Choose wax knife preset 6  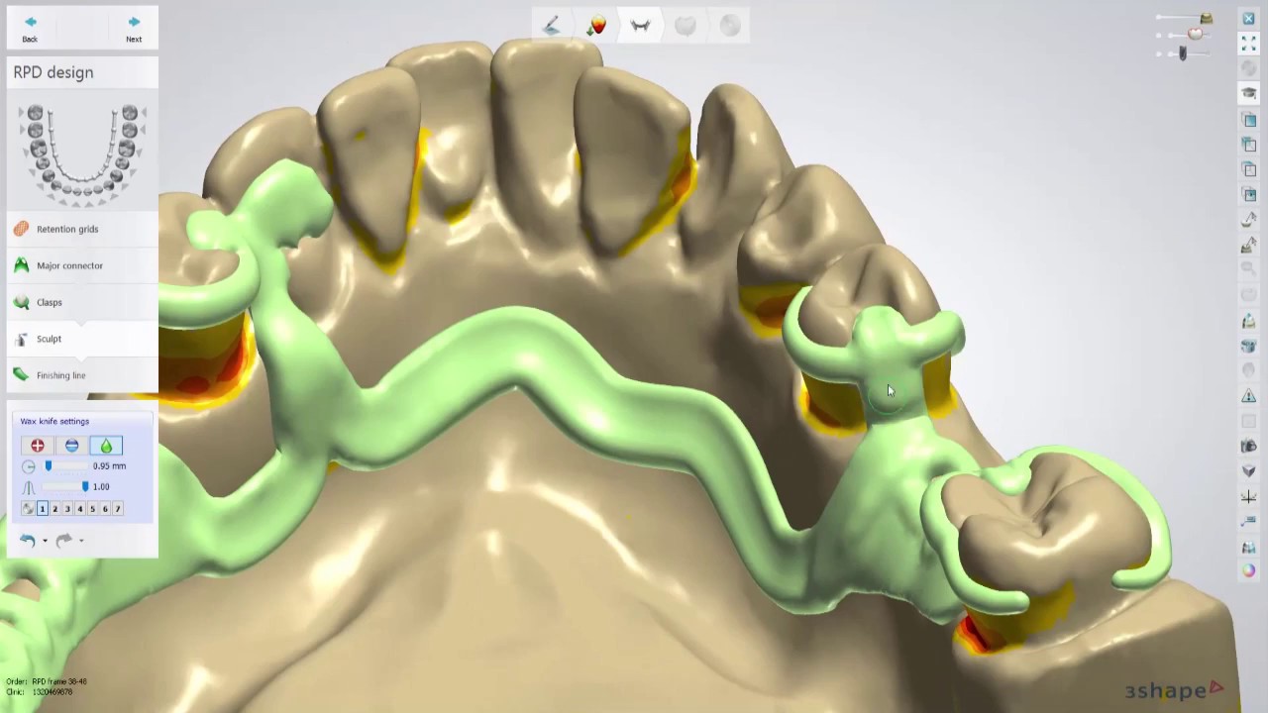(x=105, y=508)
